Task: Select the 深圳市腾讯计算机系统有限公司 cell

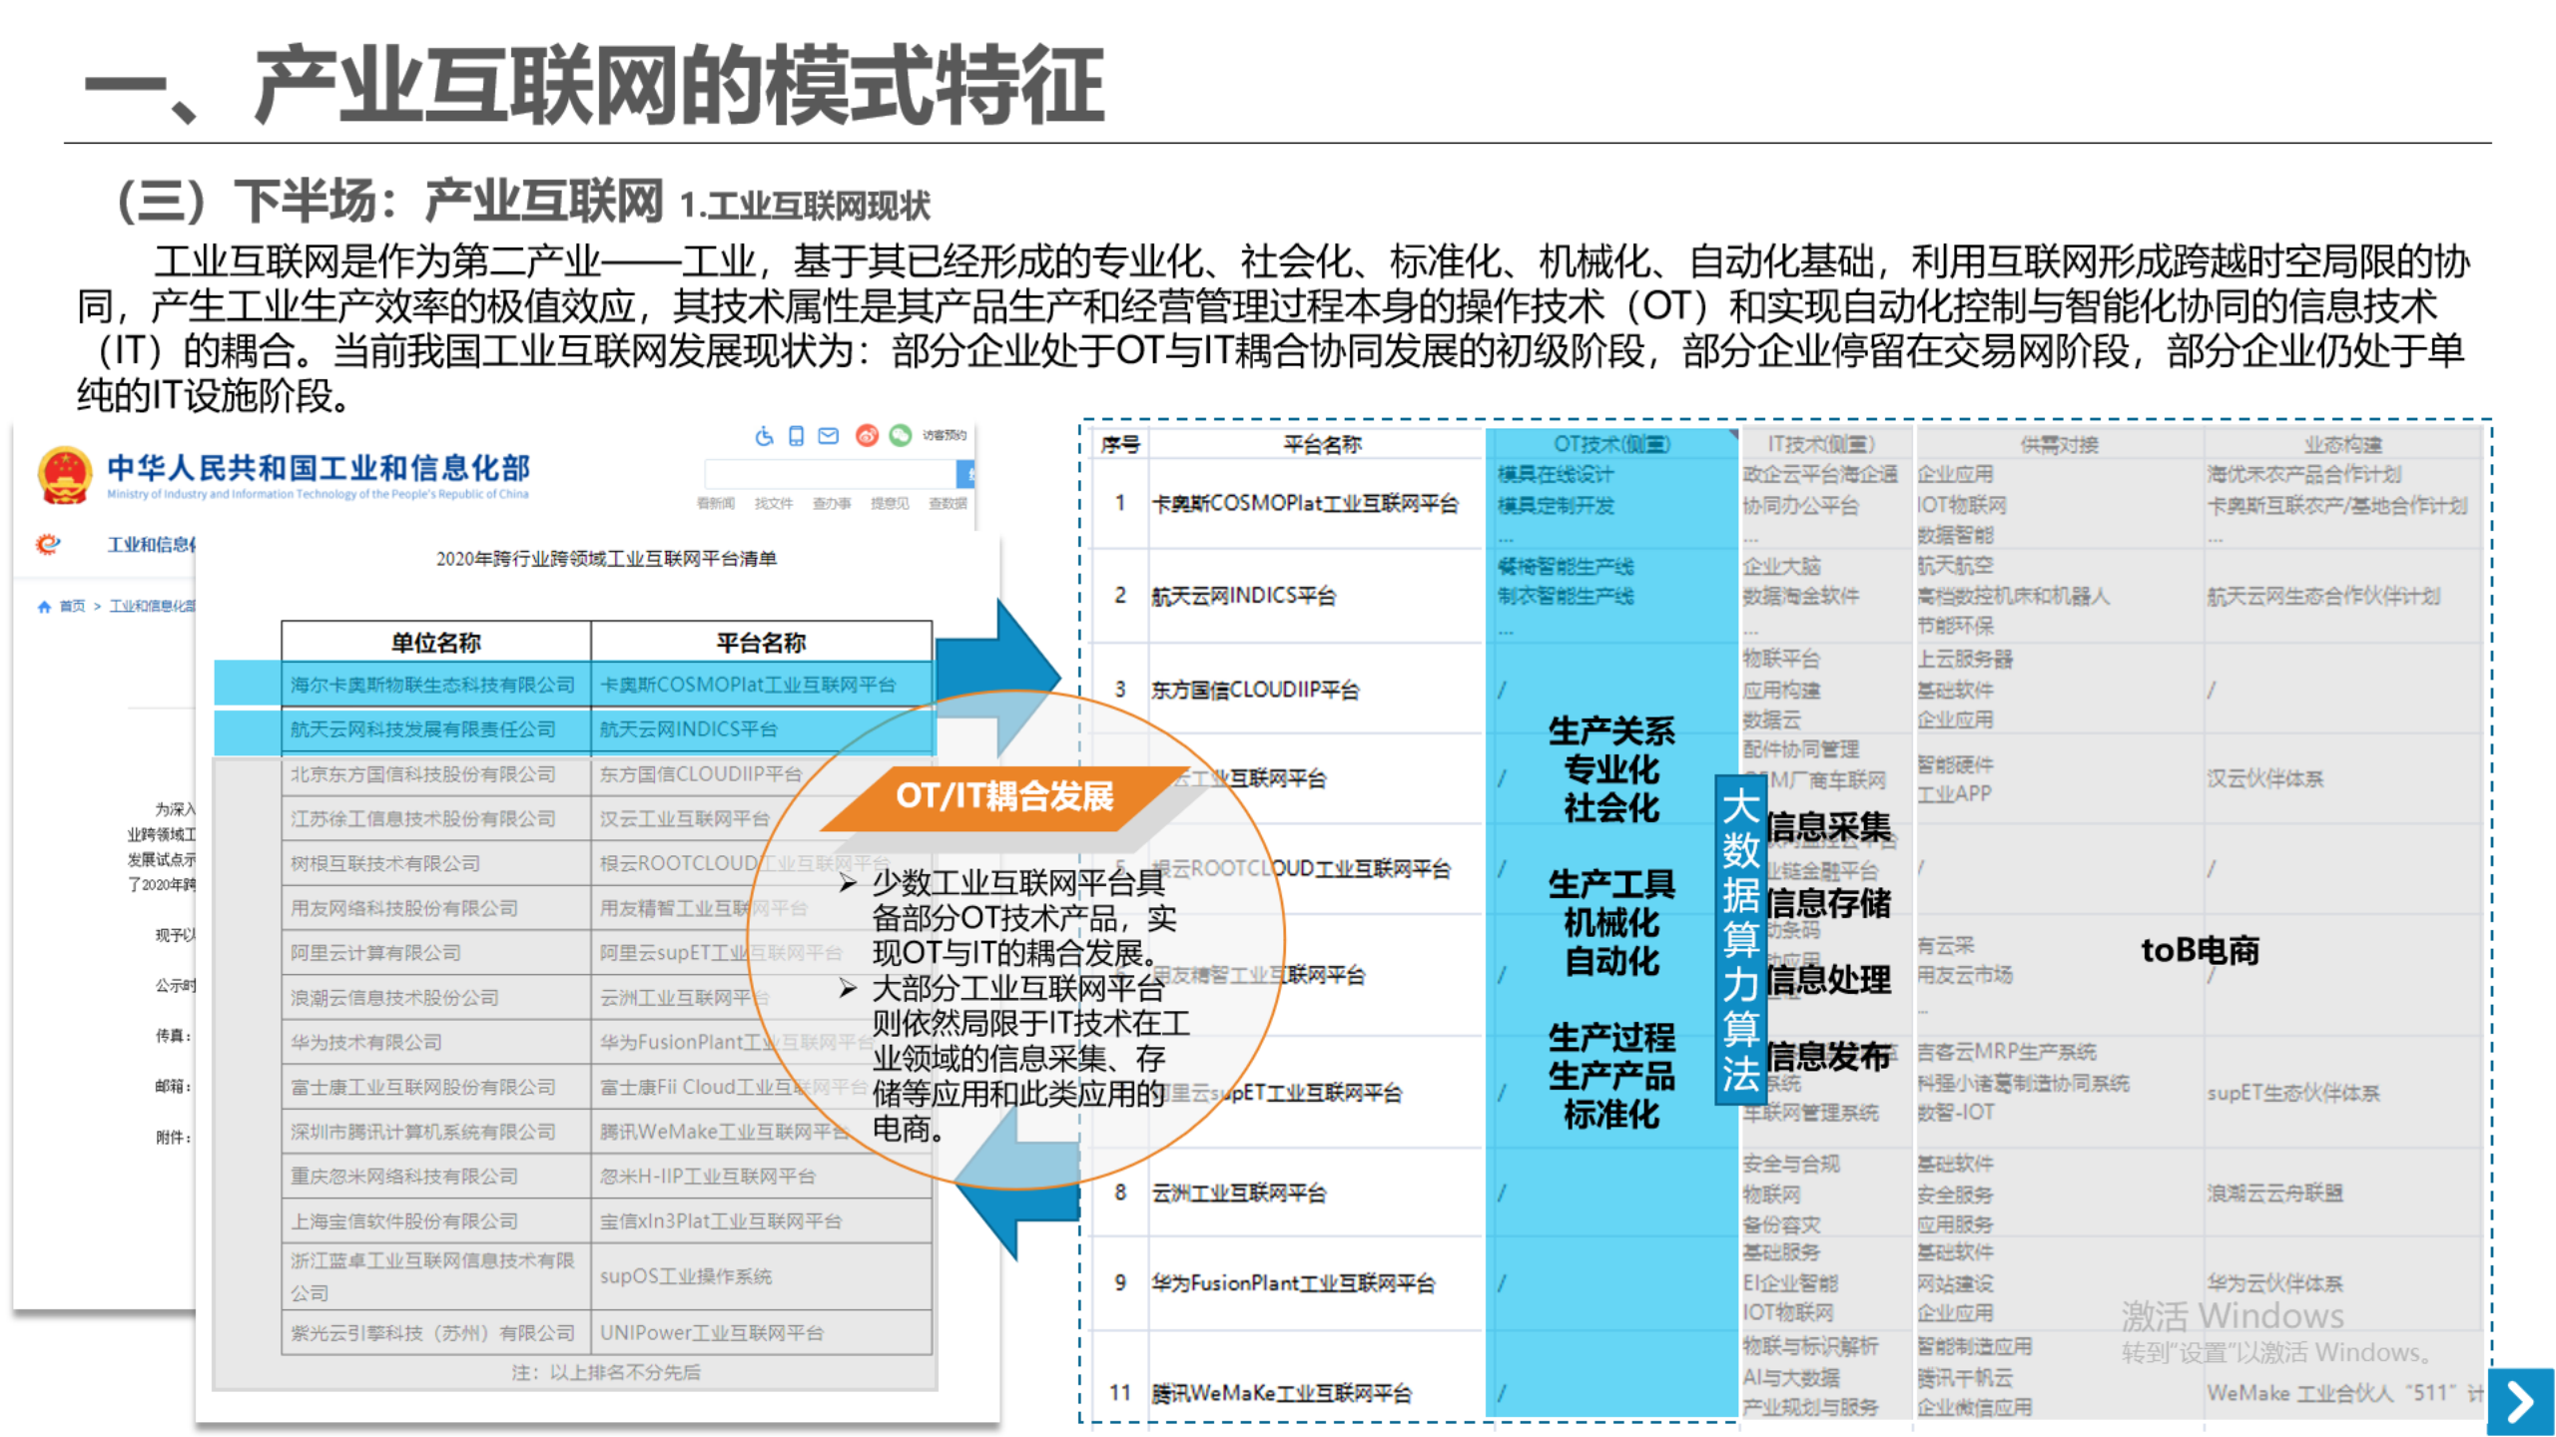Action: [x=436, y=1132]
